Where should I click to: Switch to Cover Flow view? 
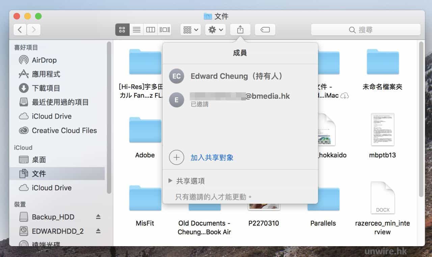coord(165,30)
